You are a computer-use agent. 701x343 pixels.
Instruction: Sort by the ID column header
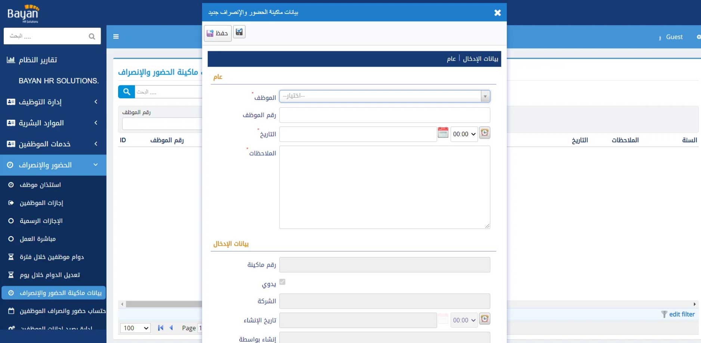123,140
